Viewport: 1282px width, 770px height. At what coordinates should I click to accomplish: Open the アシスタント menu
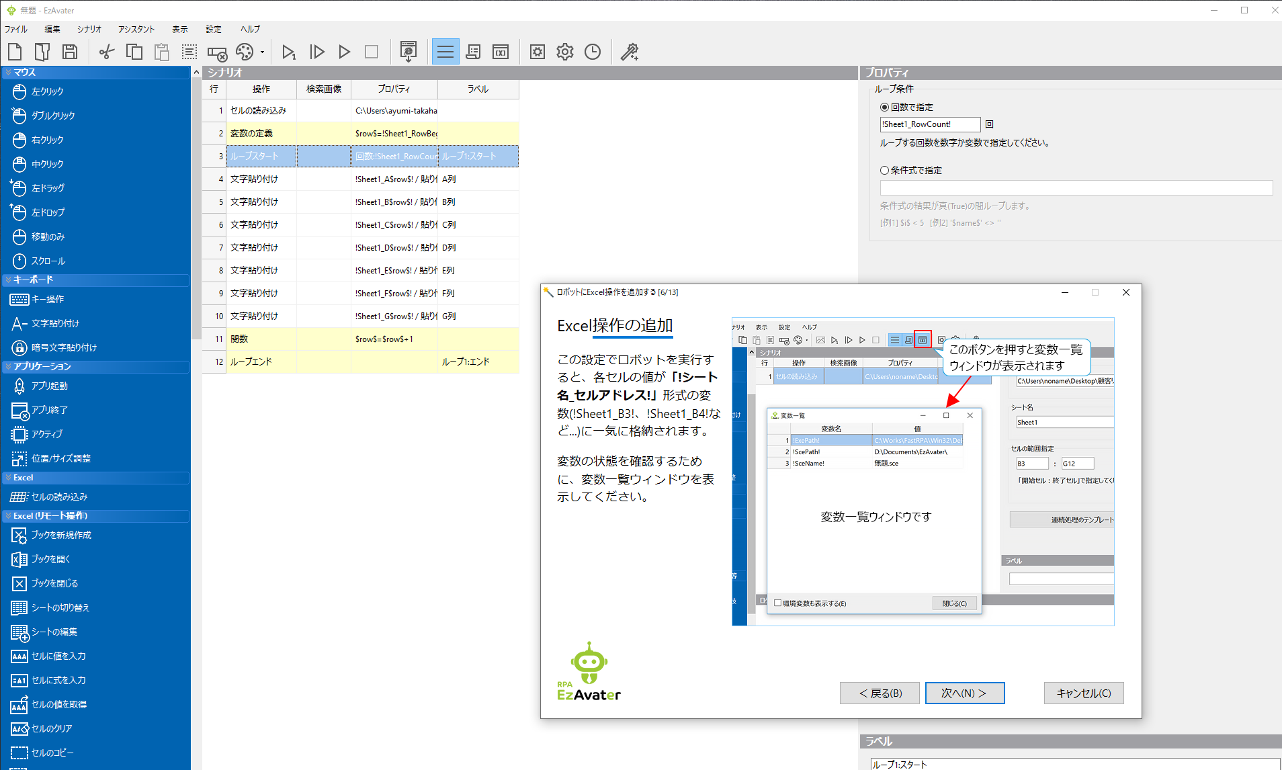click(136, 30)
